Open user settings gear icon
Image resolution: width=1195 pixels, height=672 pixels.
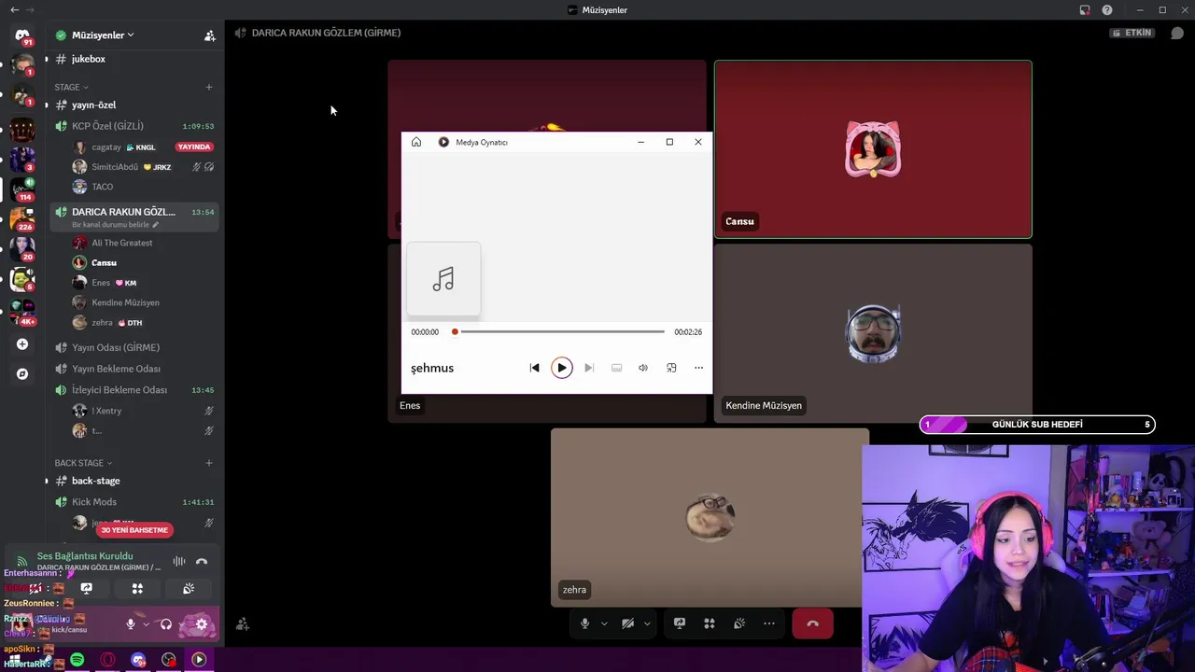pos(202,624)
